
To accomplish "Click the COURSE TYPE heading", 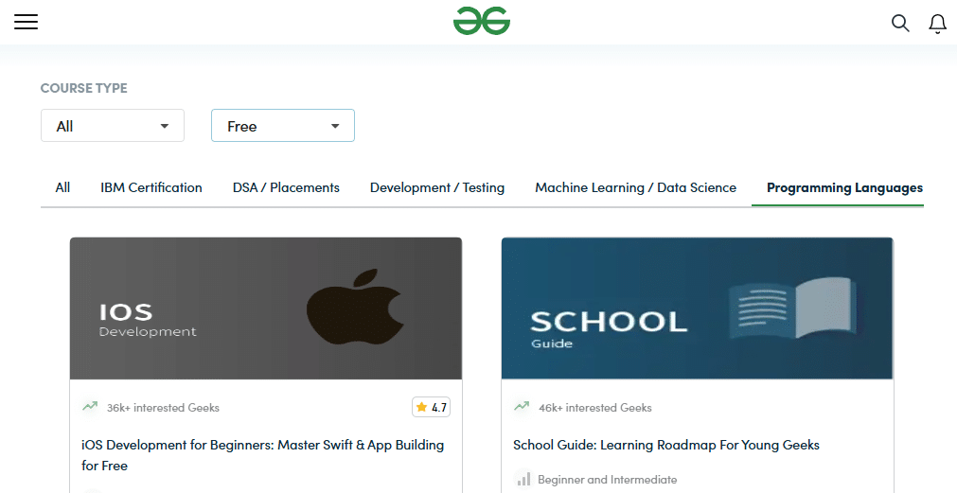I will click(x=84, y=88).
